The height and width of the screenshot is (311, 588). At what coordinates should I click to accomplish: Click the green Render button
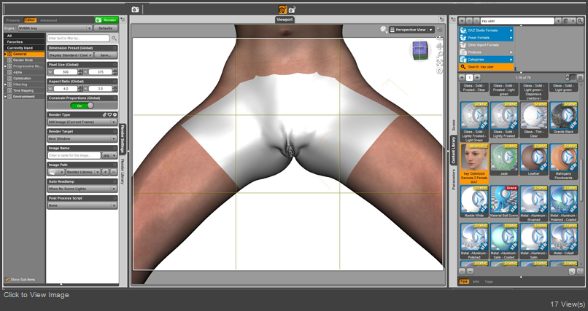point(106,20)
